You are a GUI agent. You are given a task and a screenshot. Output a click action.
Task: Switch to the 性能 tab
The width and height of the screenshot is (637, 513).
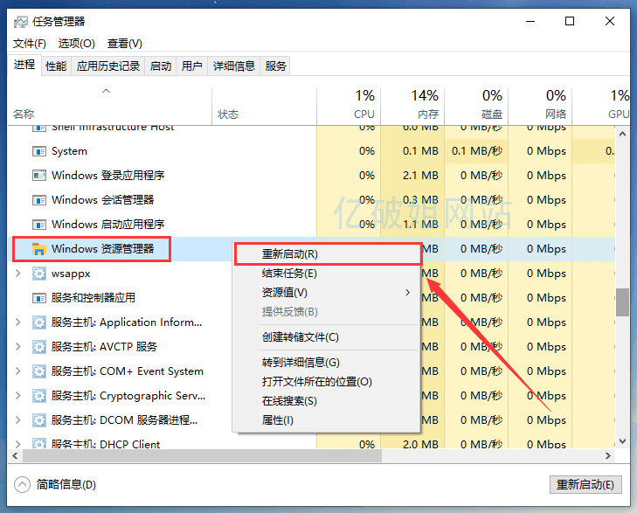[56, 66]
